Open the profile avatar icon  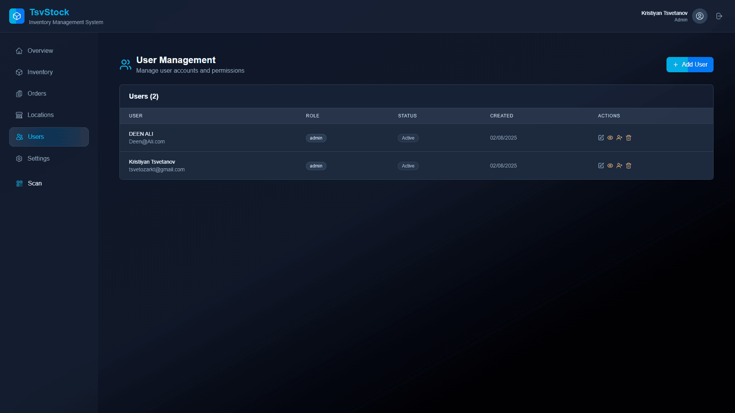[x=699, y=16]
